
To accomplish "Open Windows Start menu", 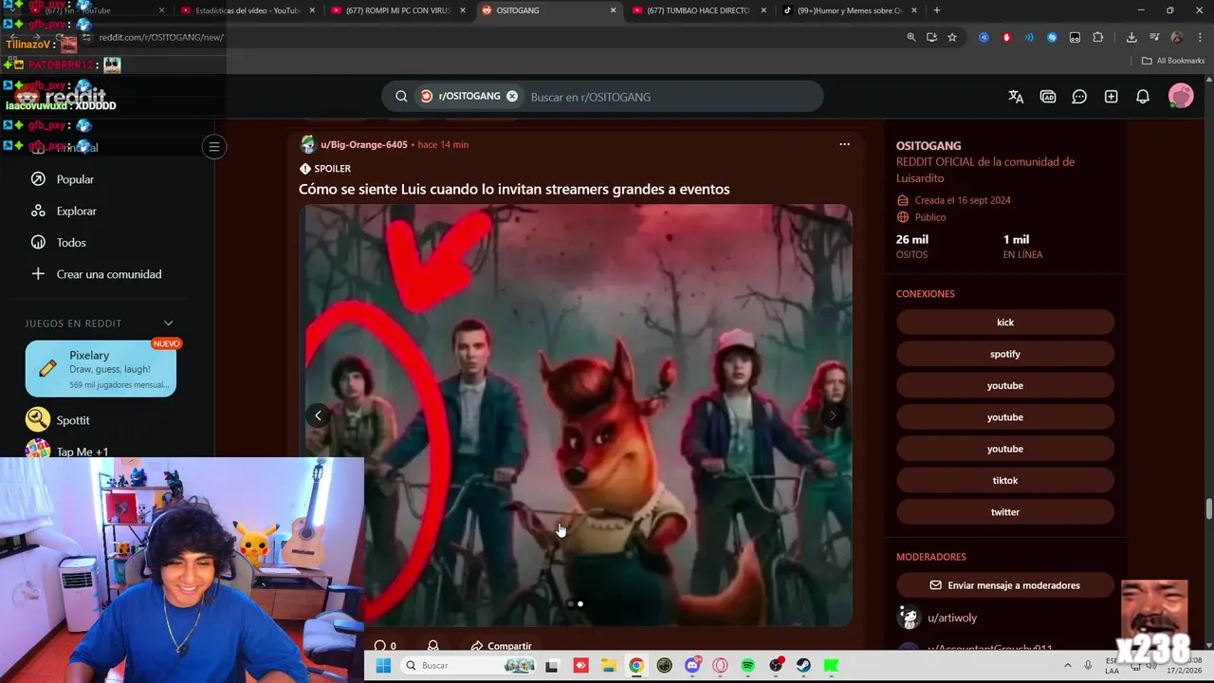I will click(383, 666).
